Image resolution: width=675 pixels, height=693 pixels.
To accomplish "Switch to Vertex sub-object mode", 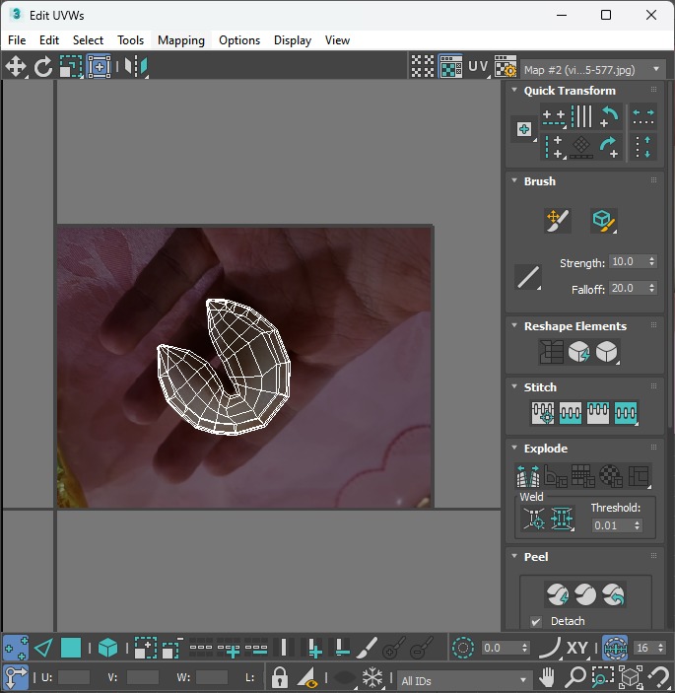I will click(16, 648).
